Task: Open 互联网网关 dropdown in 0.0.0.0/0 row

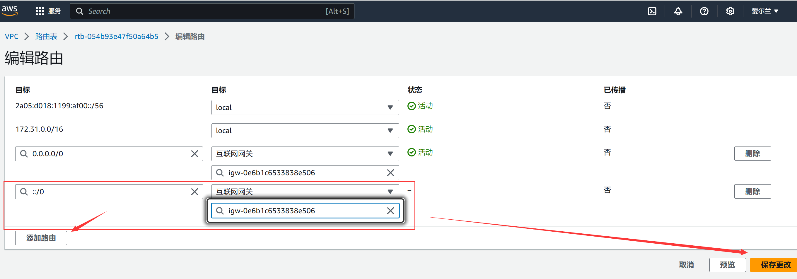Action: click(x=305, y=154)
